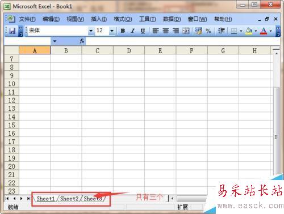Screen dimensions: 284x214
Task: Apply Percent style
Action: click(x=208, y=31)
